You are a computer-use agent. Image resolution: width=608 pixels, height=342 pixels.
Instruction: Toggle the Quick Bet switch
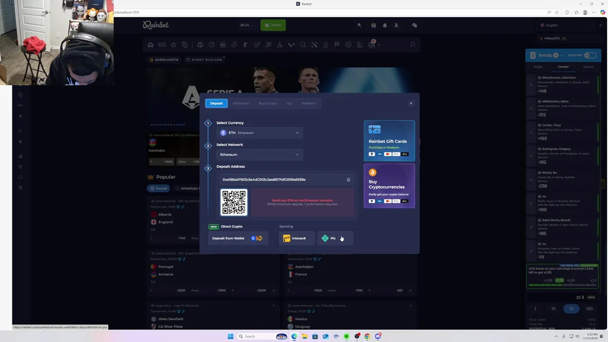pos(590,55)
